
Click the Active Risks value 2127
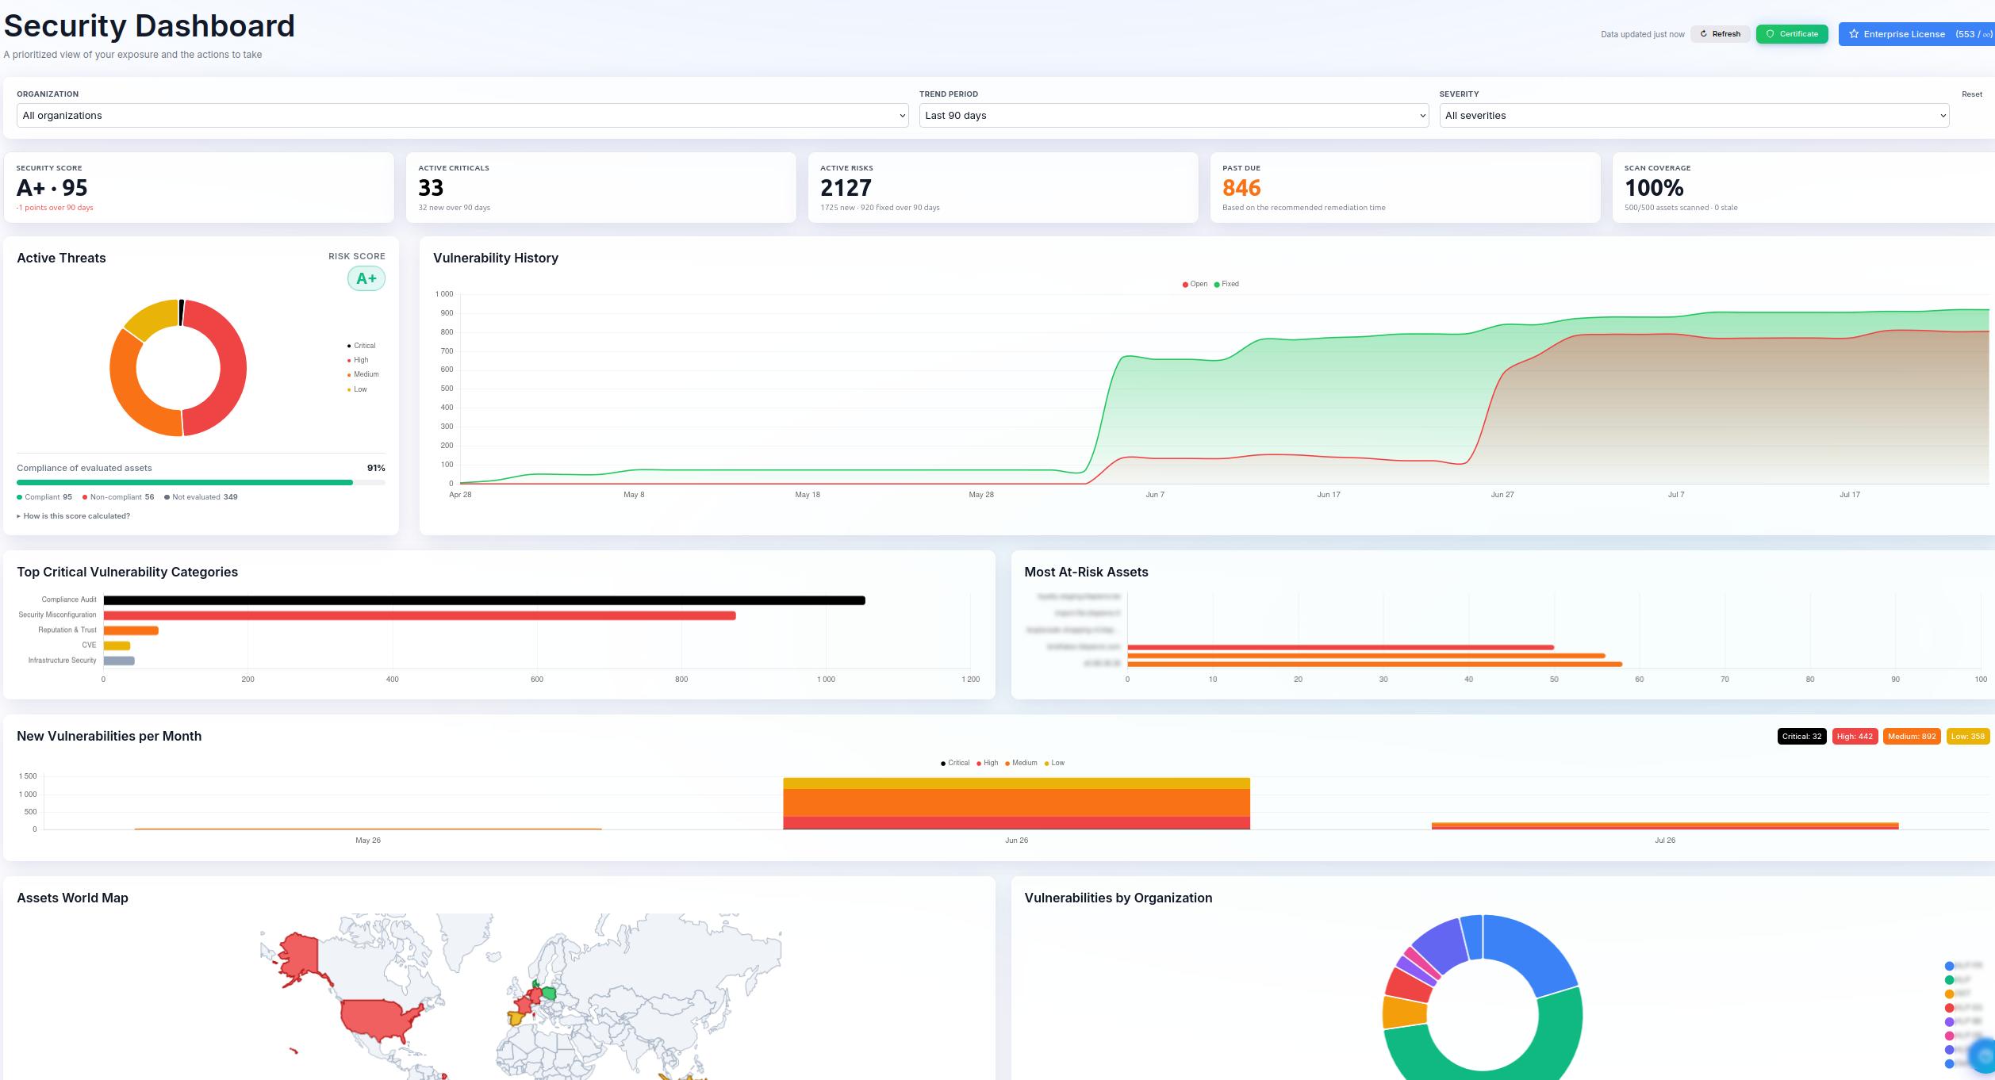coord(846,188)
